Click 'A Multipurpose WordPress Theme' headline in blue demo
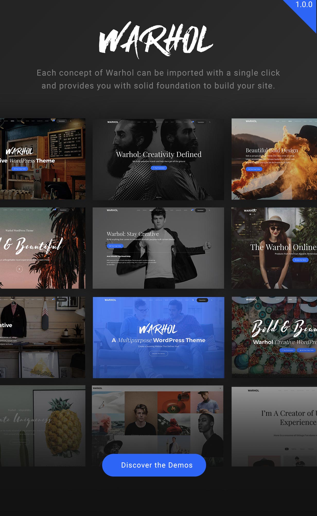The image size is (317, 516). (x=158, y=340)
